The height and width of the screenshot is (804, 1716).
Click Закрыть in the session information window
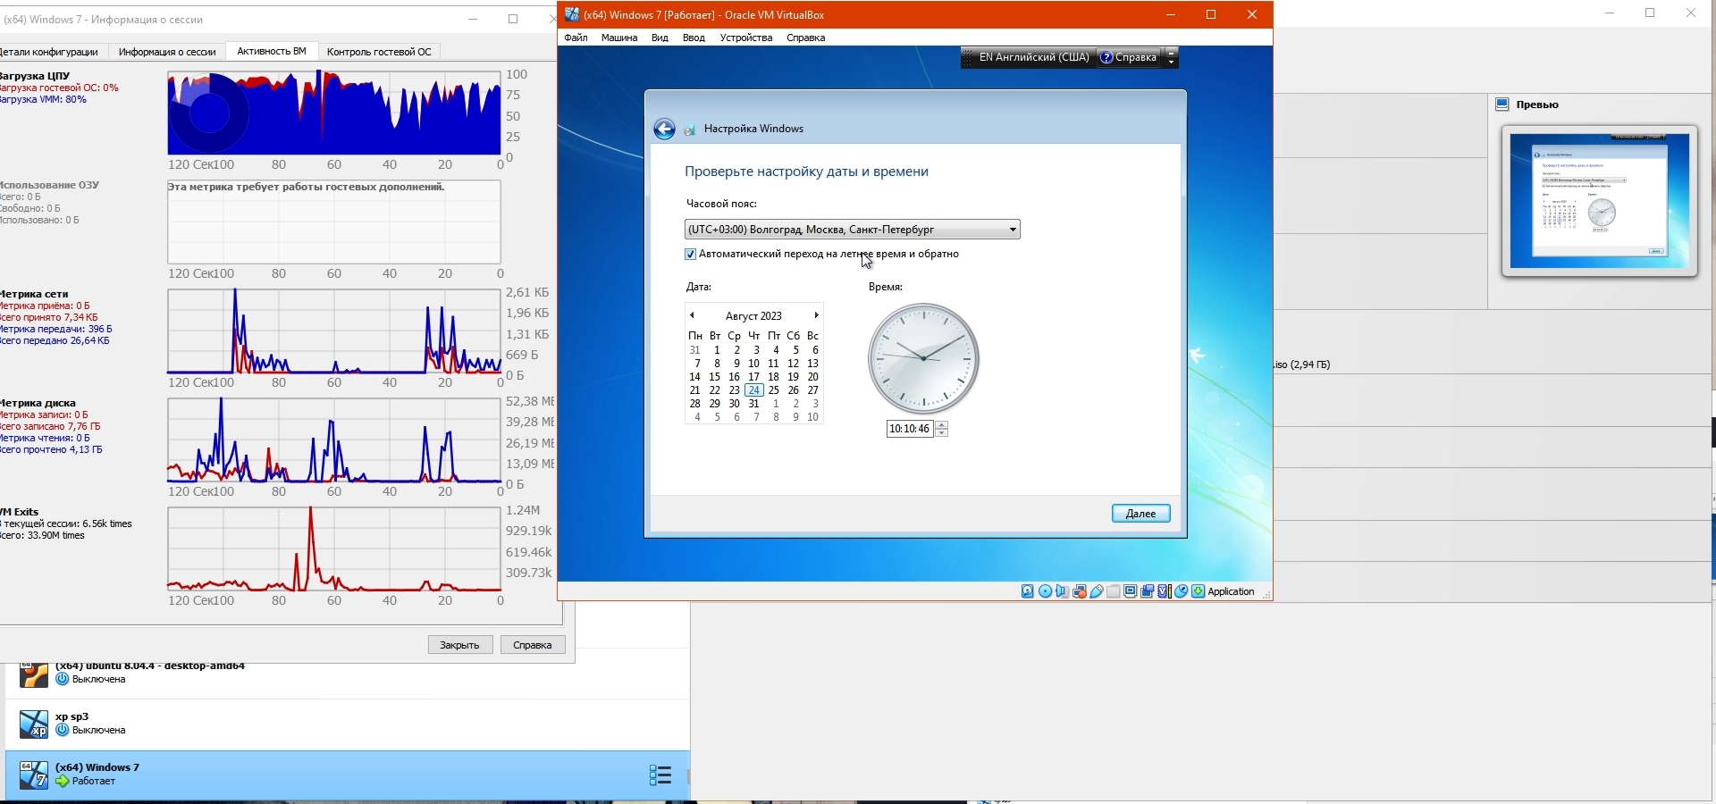[x=460, y=645]
